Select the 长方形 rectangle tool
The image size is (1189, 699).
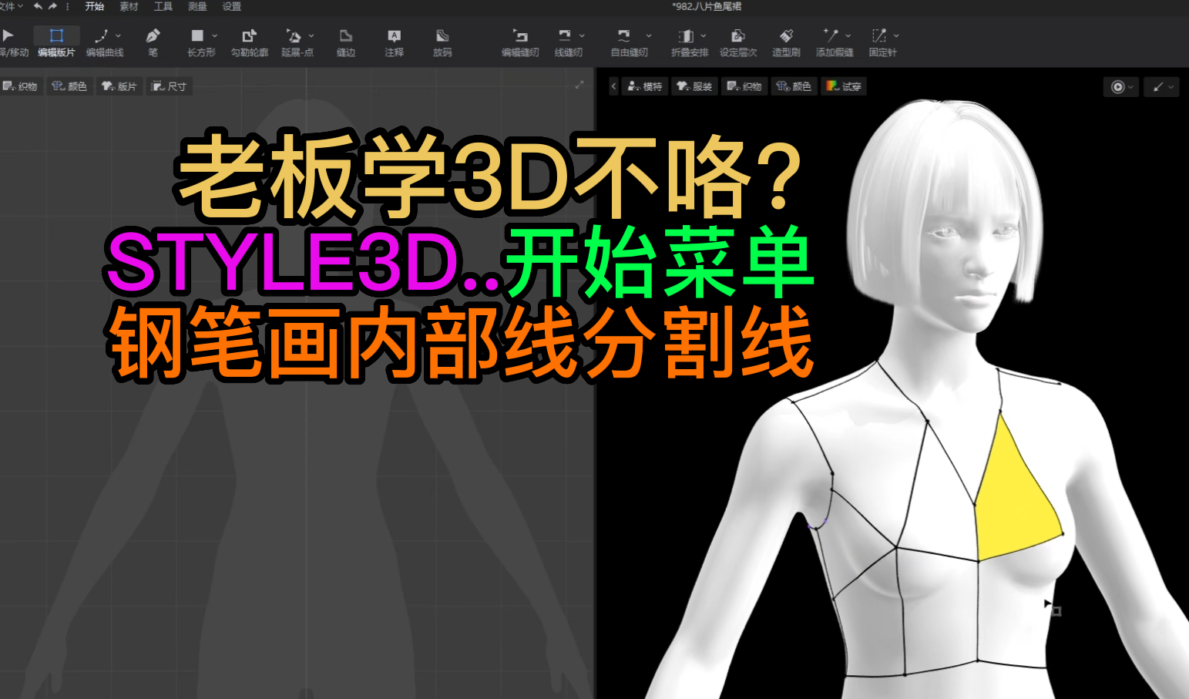pyautogui.click(x=200, y=42)
